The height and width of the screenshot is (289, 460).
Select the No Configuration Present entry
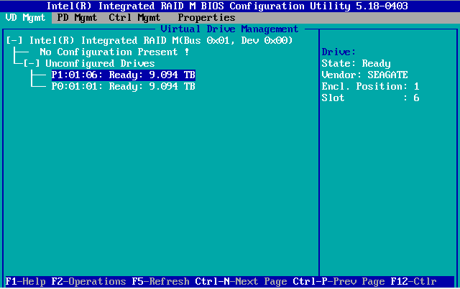114,52
